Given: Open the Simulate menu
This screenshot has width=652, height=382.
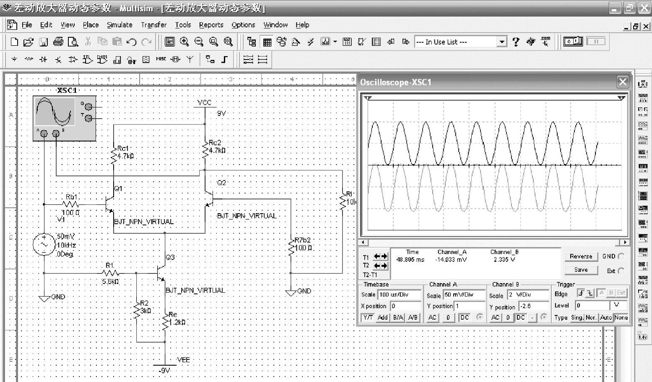Looking at the screenshot, I should (119, 25).
